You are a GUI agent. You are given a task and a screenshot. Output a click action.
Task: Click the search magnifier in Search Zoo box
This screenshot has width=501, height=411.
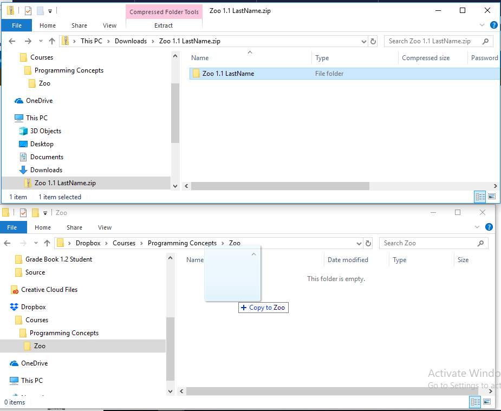click(x=480, y=243)
